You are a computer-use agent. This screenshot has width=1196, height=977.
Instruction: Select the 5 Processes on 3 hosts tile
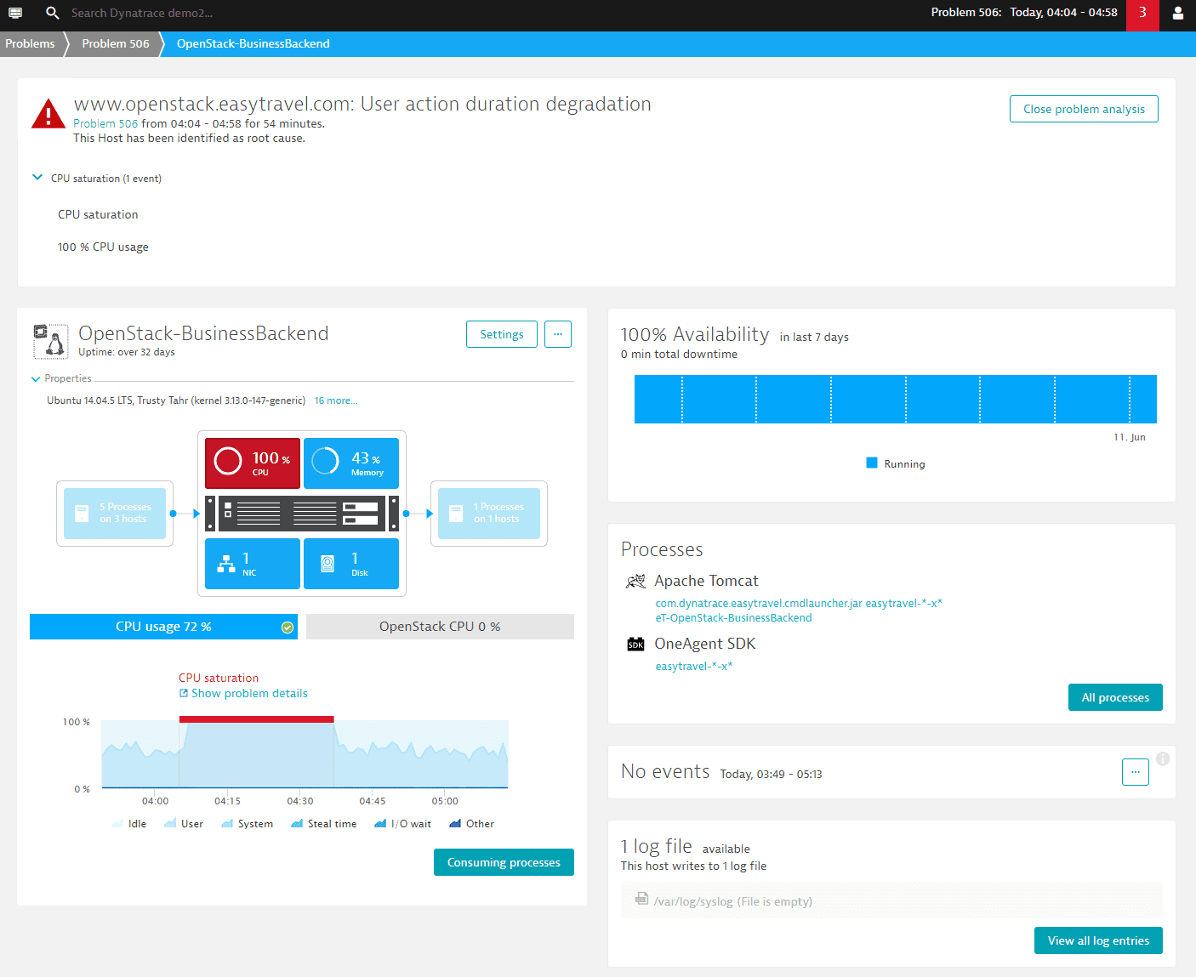(115, 514)
